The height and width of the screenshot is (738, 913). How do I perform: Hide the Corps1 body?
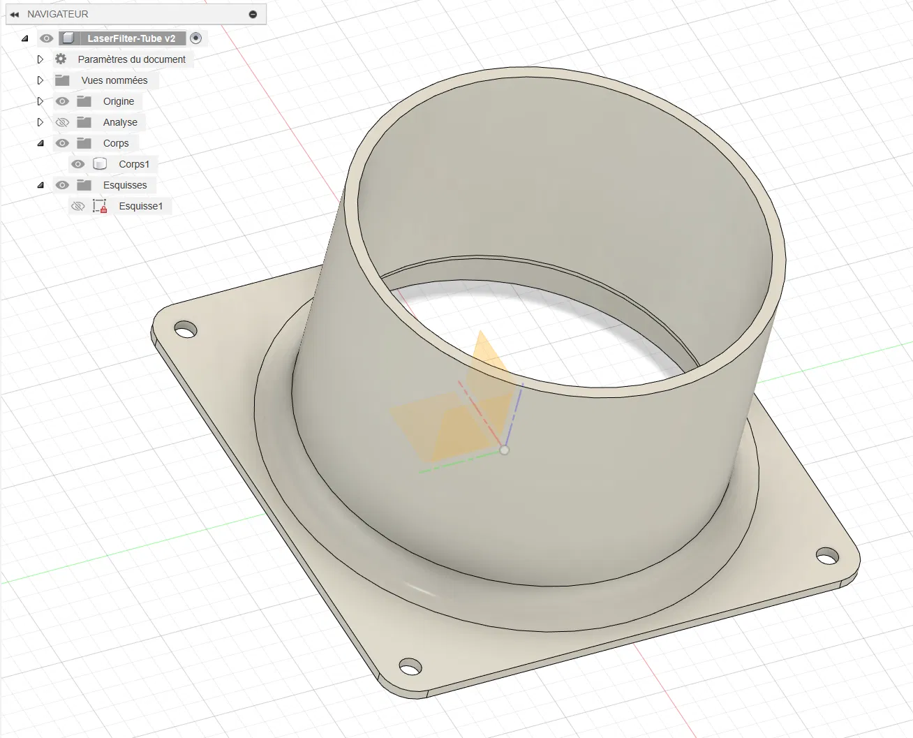pyautogui.click(x=77, y=164)
